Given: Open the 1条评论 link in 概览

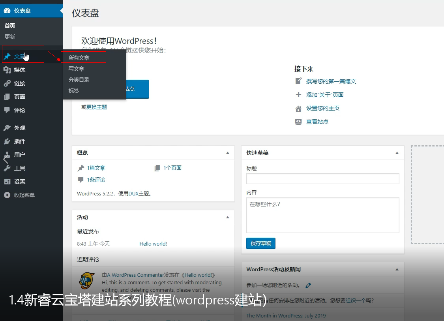Looking at the screenshot, I should pyautogui.click(x=96, y=180).
